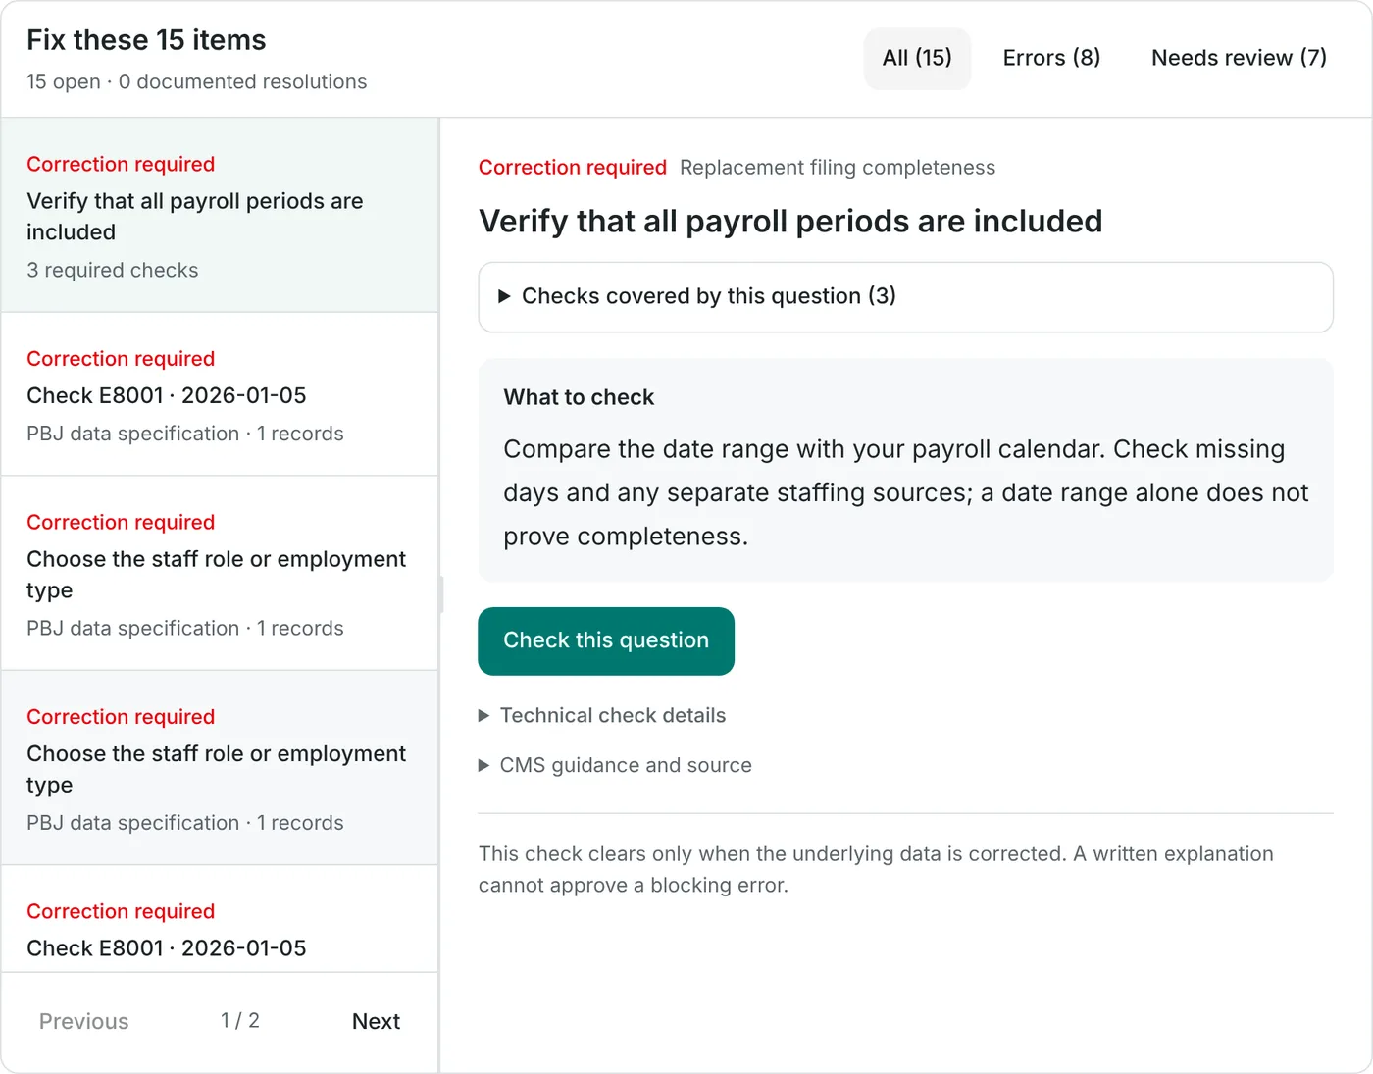The width and height of the screenshot is (1373, 1074).
Task: Click the 1 / 2 page indicator
Action: point(240,1020)
